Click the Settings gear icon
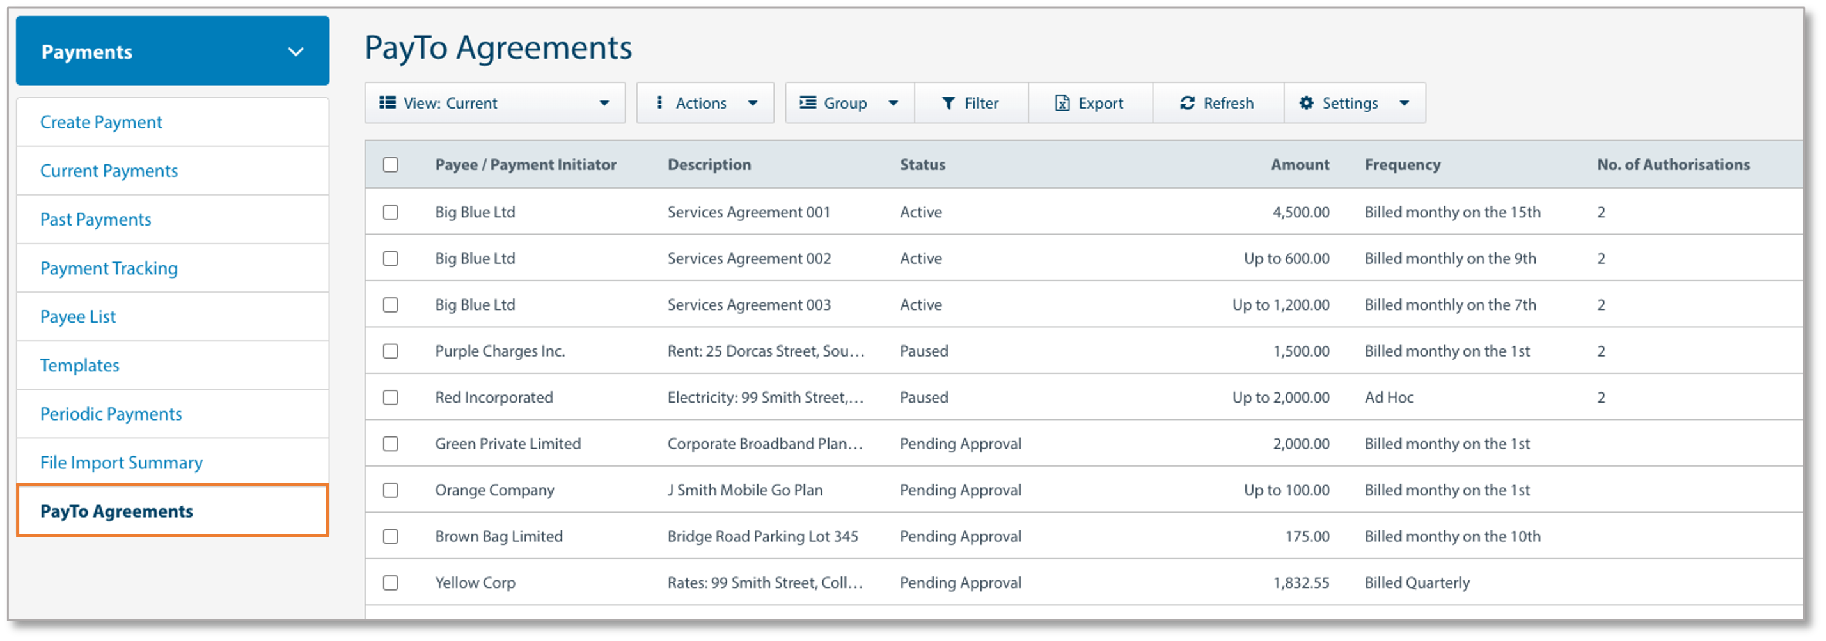The image size is (1826, 641). click(1306, 104)
